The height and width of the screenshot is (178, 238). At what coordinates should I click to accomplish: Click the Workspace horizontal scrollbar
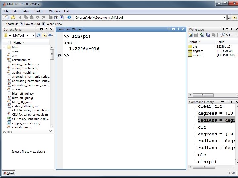pyautogui.click(x=203, y=95)
